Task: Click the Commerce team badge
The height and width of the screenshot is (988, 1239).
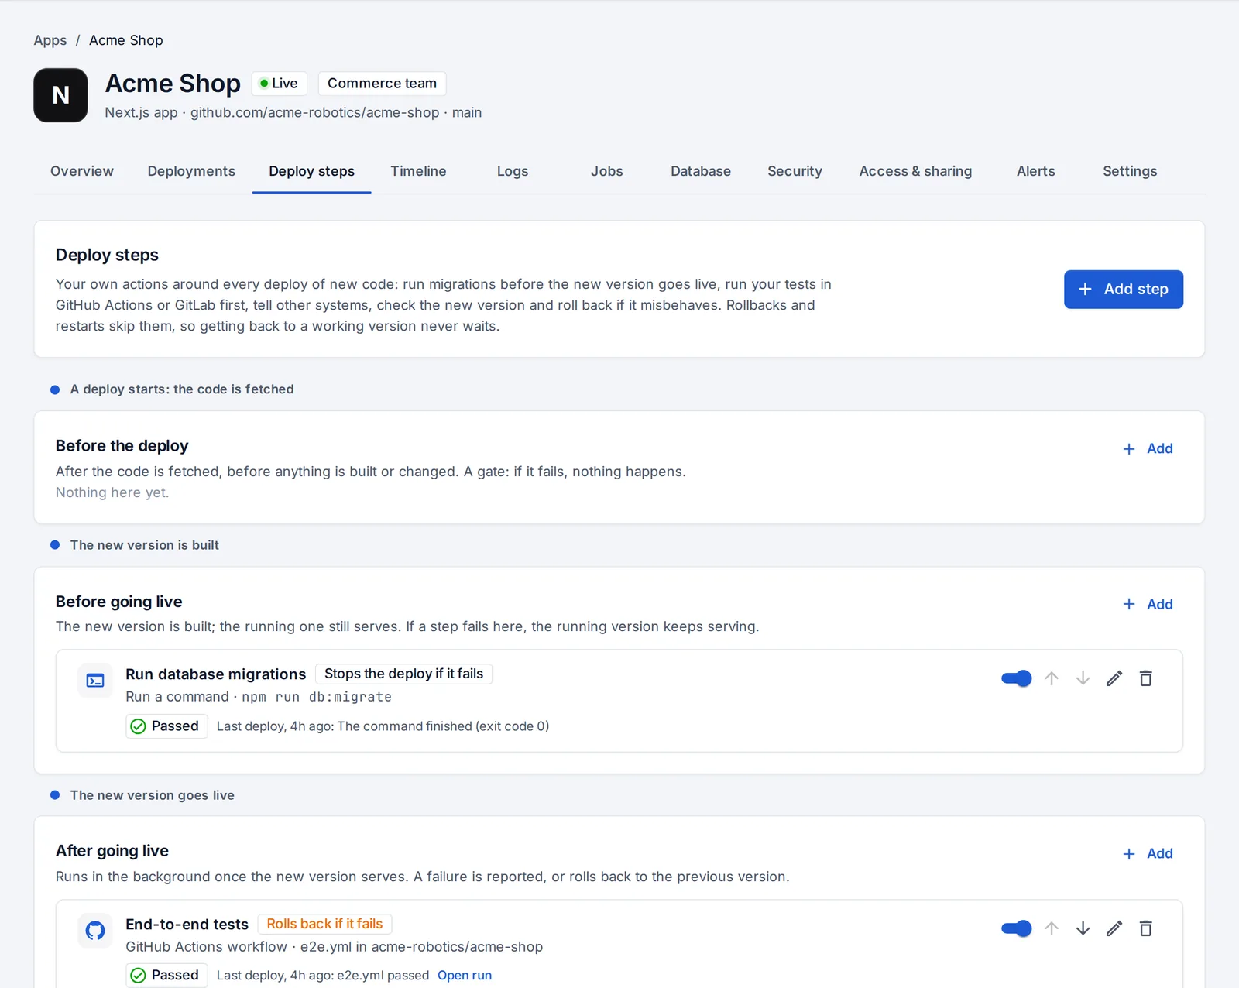Action: (382, 84)
